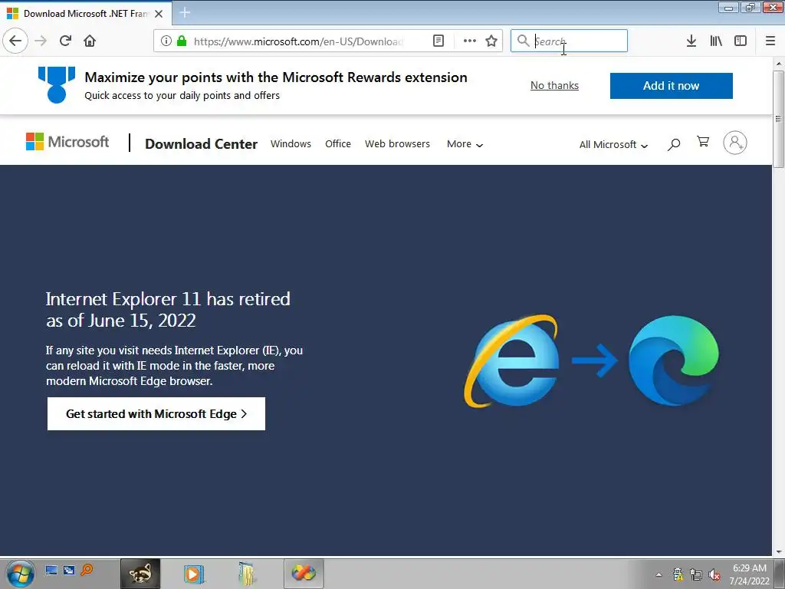The width and height of the screenshot is (785, 589).
Task: Click the Add it now button
Action: pos(671,86)
